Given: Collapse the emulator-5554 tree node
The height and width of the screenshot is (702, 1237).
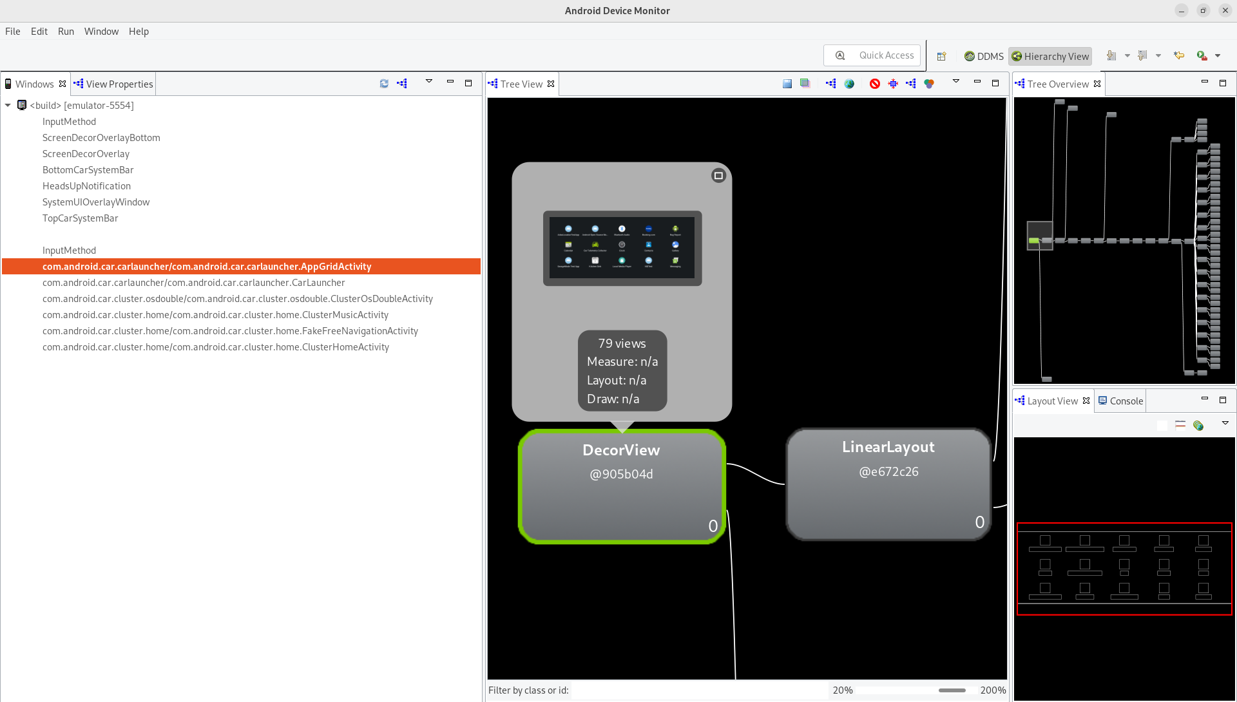Looking at the screenshot, I should coord(8,106).
